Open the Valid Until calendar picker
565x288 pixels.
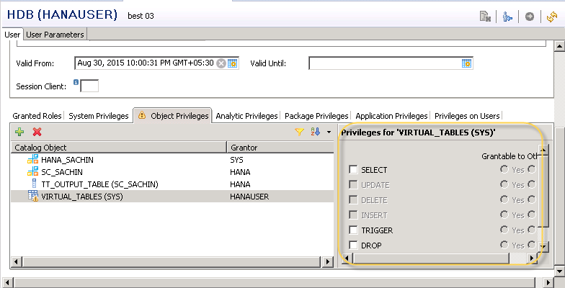(x=466, y=63)
